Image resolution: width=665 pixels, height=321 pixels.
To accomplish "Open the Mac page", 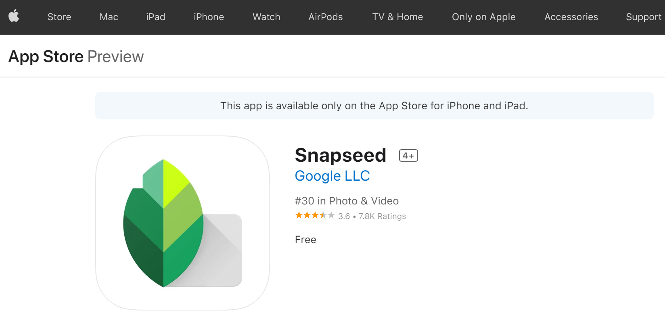I will tap(108, 17).
